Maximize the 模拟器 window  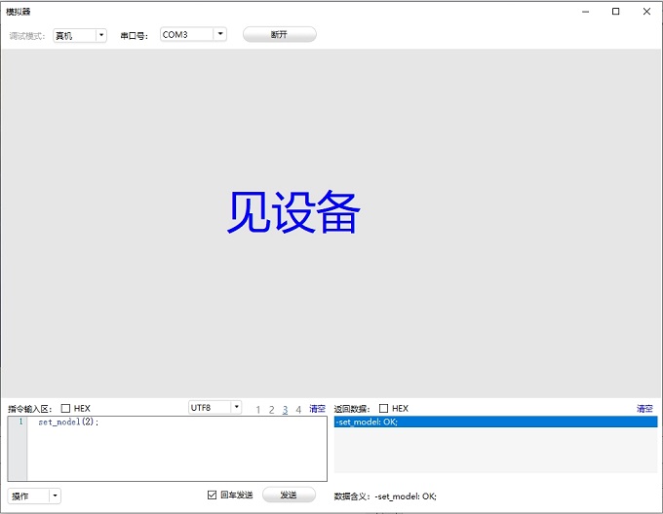[615, 12]
